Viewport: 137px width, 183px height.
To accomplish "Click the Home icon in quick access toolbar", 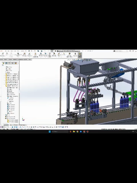I will (x=29, y=51).
